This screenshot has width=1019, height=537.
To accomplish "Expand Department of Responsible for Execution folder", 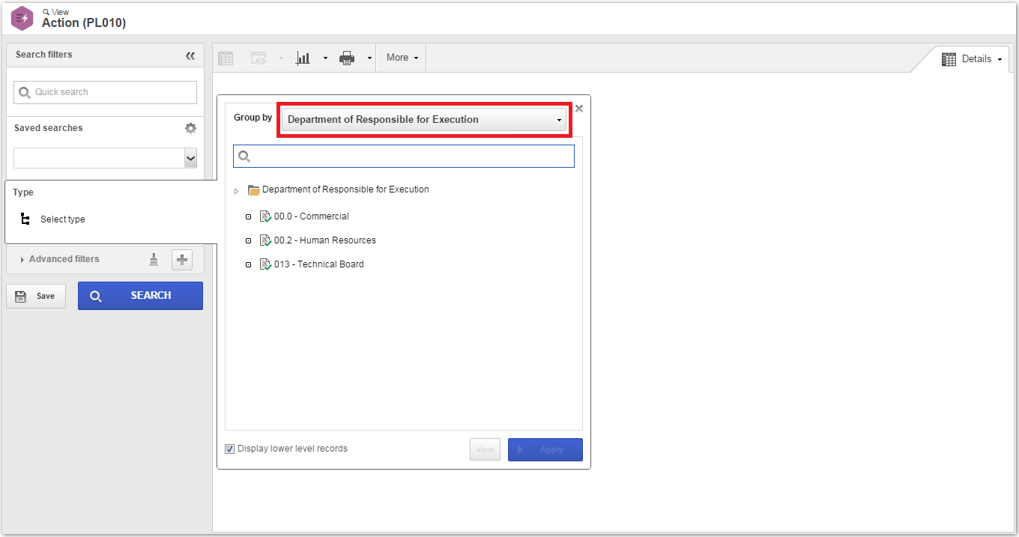I will pyautogui.click(x=237, y=191).
